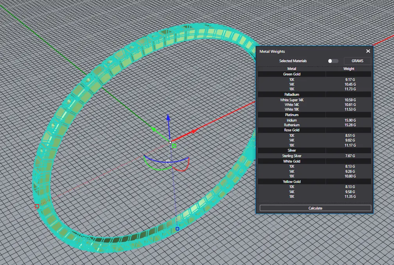Click the 15.26 G weight value
The height and width of the screenshot is (265, 394).
(x=350, y=125)
